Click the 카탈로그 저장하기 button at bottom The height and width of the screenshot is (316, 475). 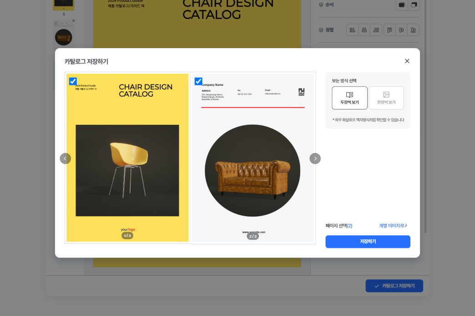394,286
